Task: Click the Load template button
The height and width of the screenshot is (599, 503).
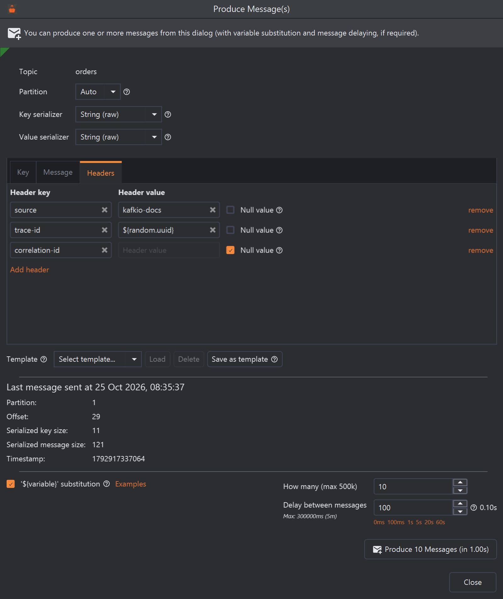Action: point(158,359)
